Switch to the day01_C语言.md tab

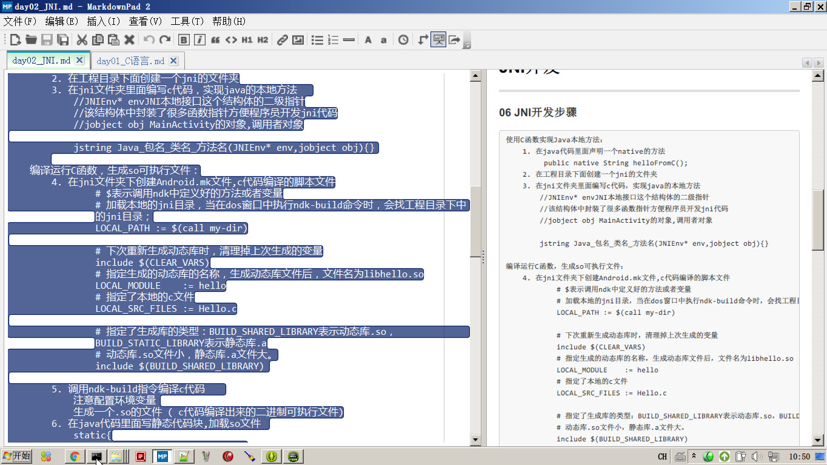[130, 61]
